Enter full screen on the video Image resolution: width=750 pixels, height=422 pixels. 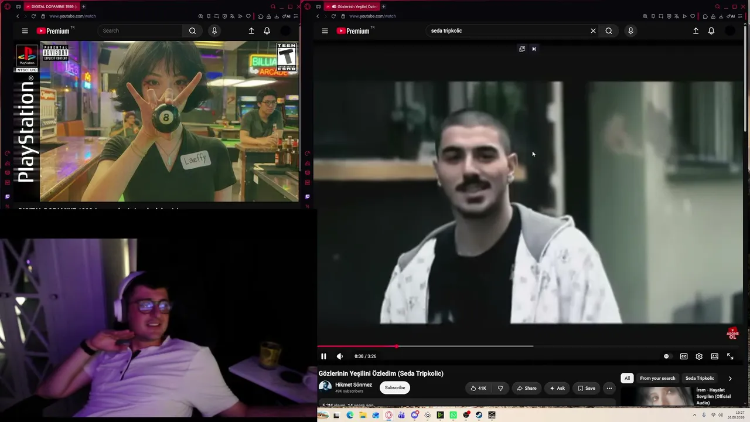(x=730, y=356)
